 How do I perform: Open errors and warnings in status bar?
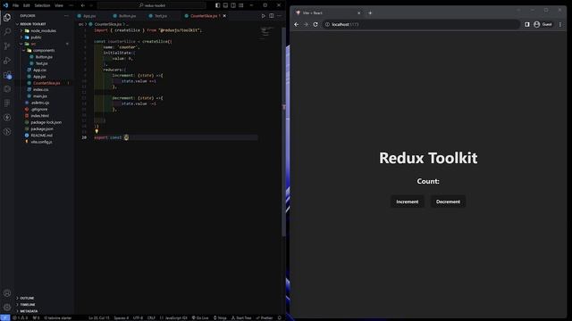(x=20, y=317)
